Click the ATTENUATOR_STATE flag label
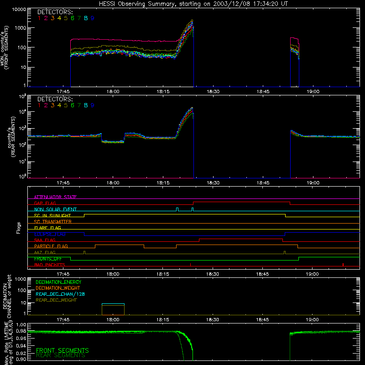Screen dimensions: 365x365 55,197
